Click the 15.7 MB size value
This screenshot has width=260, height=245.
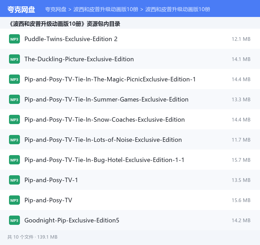241,160
